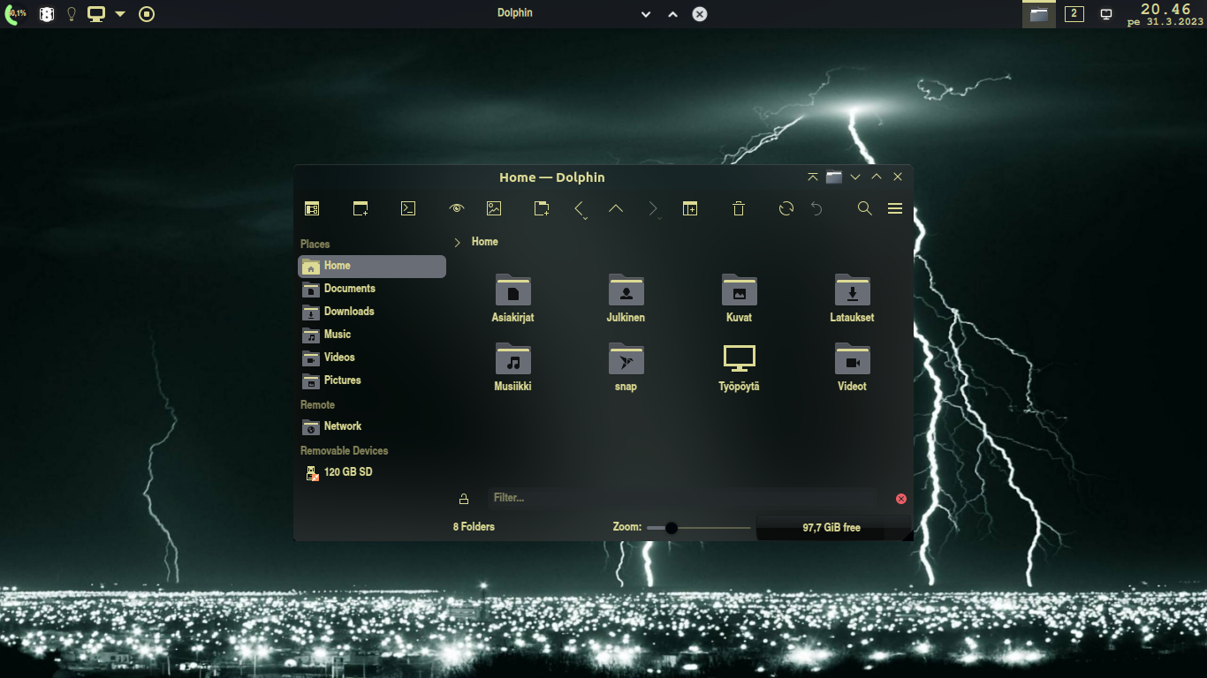Screen dimensions: 1207x678
Task: Click the undo arrow icon
Action: [x=817, y=208]
